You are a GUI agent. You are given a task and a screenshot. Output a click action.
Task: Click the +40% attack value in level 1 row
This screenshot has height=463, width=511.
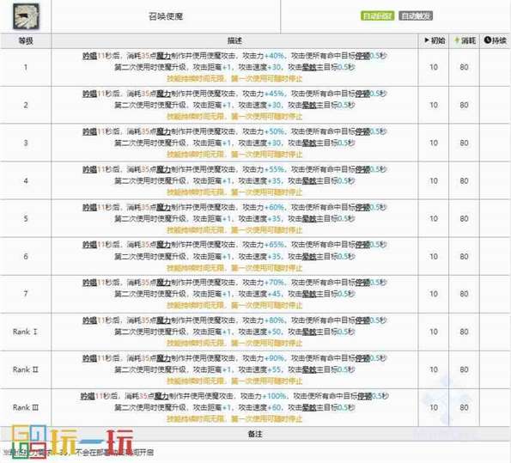click(x=274, y=56)
